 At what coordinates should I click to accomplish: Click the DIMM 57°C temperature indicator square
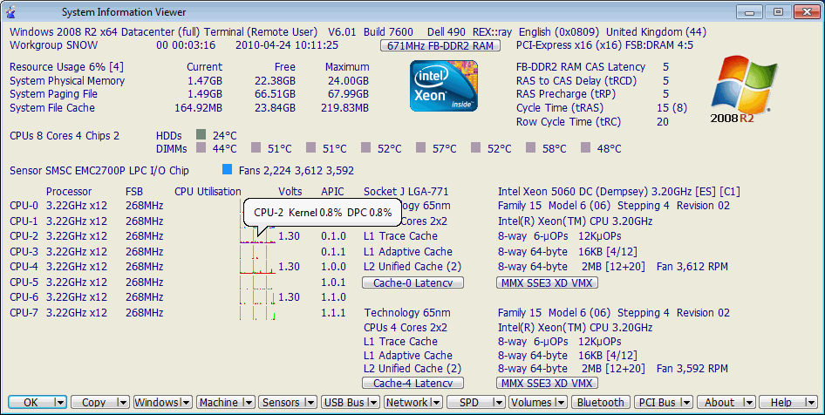(420, 148)
